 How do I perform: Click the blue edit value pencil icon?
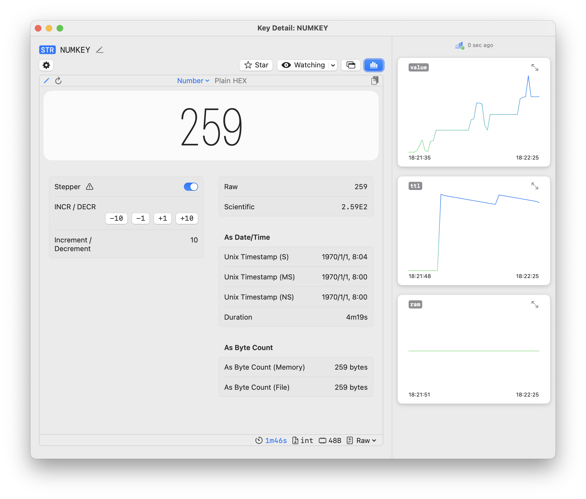click(47, 81)
